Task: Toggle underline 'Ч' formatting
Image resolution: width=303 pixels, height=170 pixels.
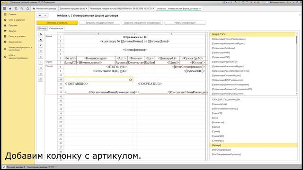Action: coord(41,51)
